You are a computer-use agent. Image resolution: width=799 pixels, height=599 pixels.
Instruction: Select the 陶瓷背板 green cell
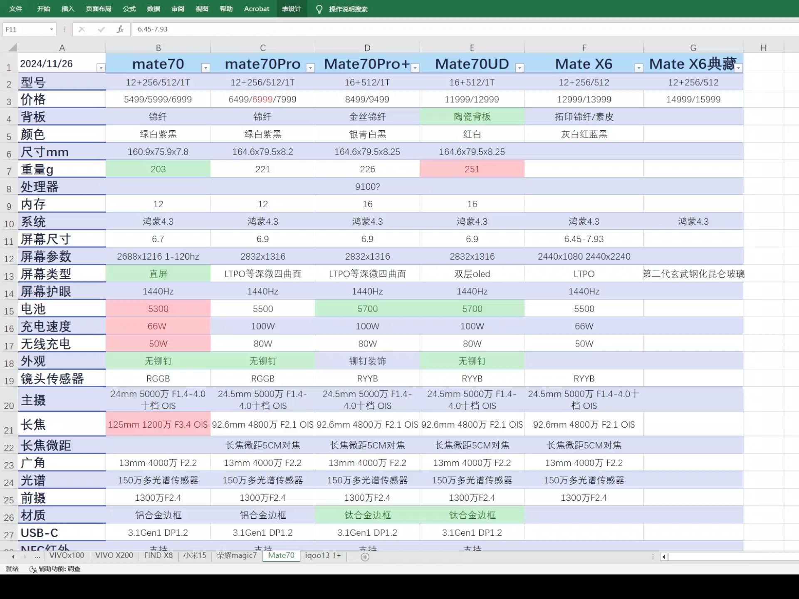(472, 117)
